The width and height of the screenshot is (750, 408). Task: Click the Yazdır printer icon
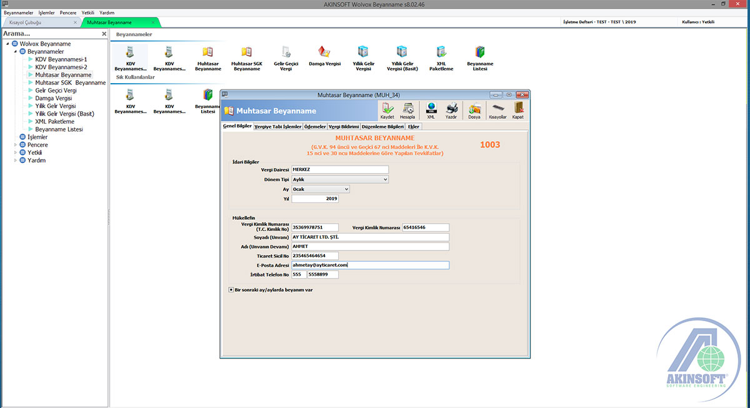click(451, 110)
